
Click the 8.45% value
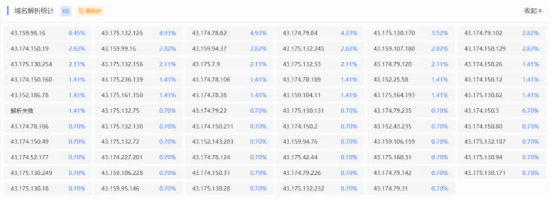77,33
